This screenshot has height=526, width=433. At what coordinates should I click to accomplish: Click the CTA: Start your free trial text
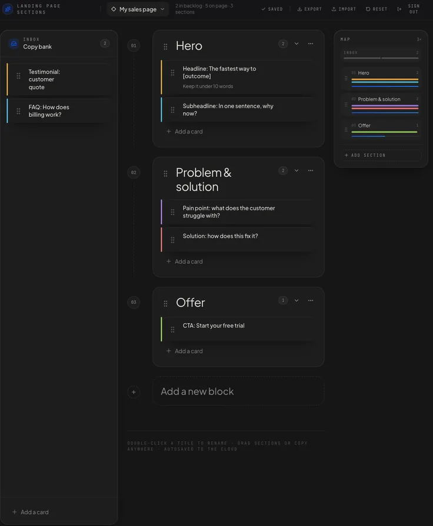(214, 326)
